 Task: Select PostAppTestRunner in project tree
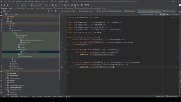point(25,57)
